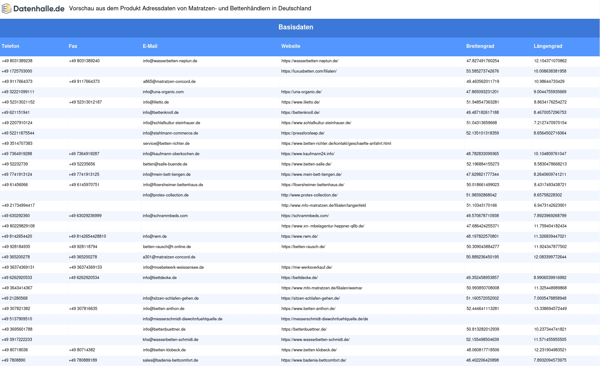
Task: Select email a865@matratzen-concord.de
Action: [169, 82]
